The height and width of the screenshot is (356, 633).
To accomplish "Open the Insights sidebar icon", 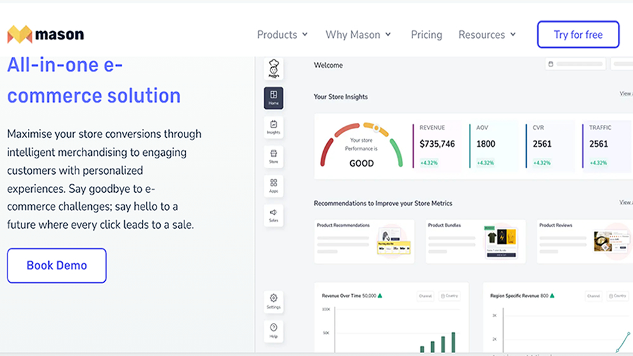I will pos(274,127).
